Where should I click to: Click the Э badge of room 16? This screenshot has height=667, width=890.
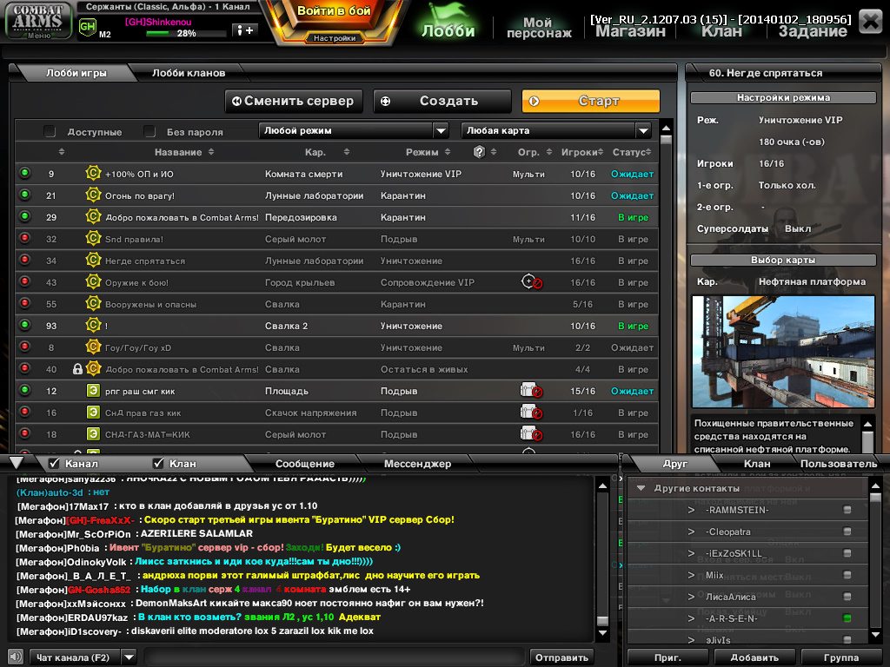pyautogui.click(x=93, y=412)
